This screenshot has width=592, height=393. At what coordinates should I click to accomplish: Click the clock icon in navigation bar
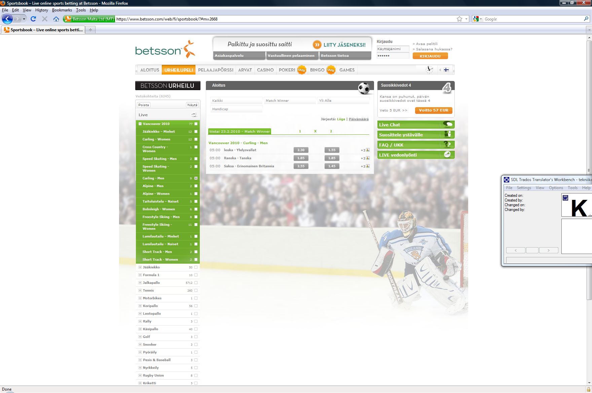[430, 70]
